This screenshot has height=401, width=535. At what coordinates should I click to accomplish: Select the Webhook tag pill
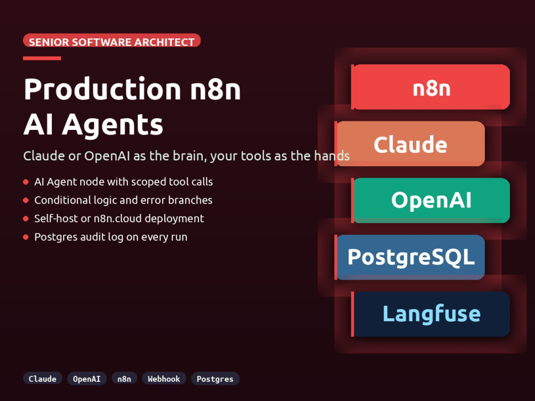[164, 379]
